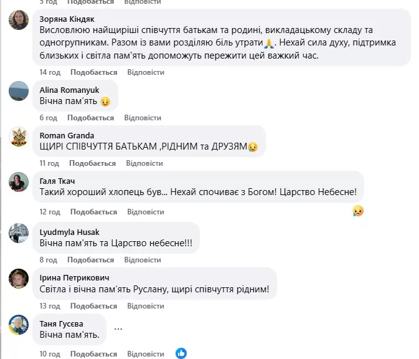Click the like reaction icon under Таня Гусєва's comment
419x359 pixels.
tap(181, 353)
